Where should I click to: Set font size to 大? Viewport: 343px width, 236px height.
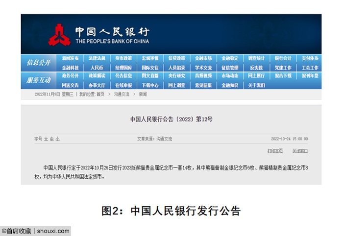tap(46, 139)
